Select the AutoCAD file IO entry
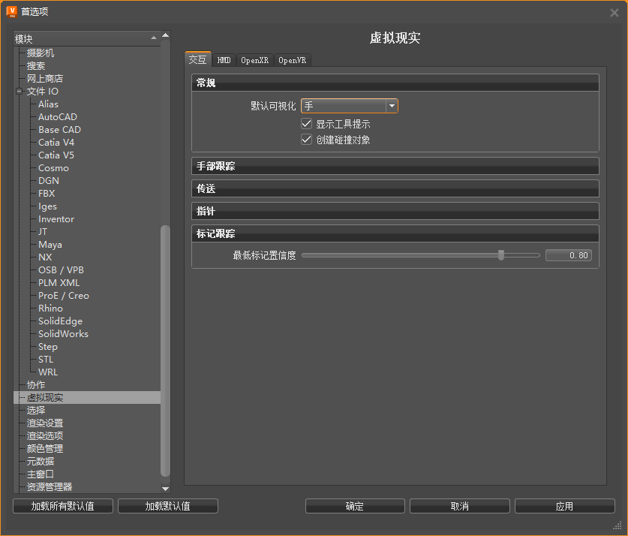The width and height of the screenshot is (628, 536). pyautogui.click(x=58, y=117)
